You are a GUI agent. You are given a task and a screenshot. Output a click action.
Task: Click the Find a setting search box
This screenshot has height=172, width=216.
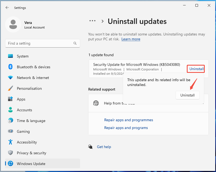42,43
